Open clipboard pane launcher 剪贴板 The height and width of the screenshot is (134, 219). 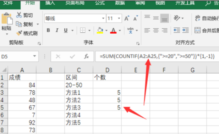[39, 44]
